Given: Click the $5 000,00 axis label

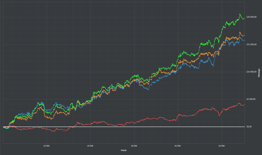Looking at the screenshot, I should [x=251, y=99].
